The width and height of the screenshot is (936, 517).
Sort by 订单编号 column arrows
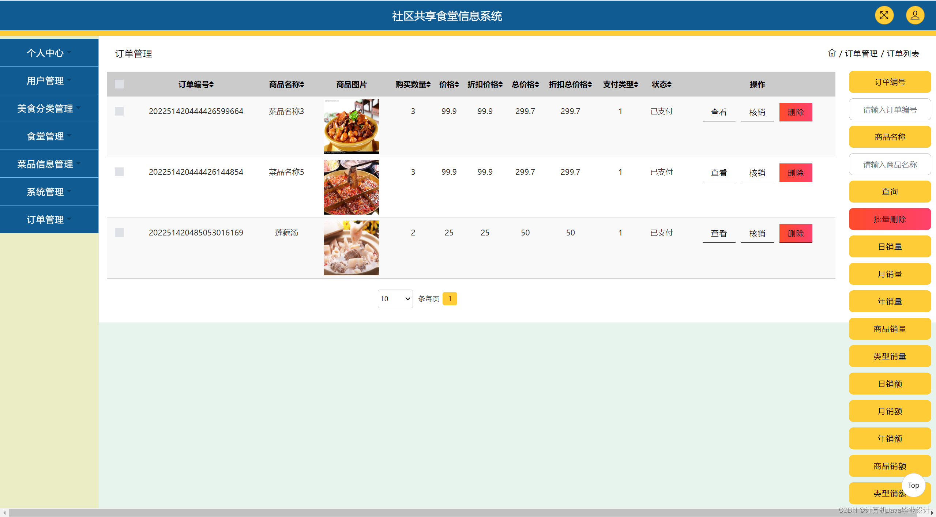[x=212, y=84]
